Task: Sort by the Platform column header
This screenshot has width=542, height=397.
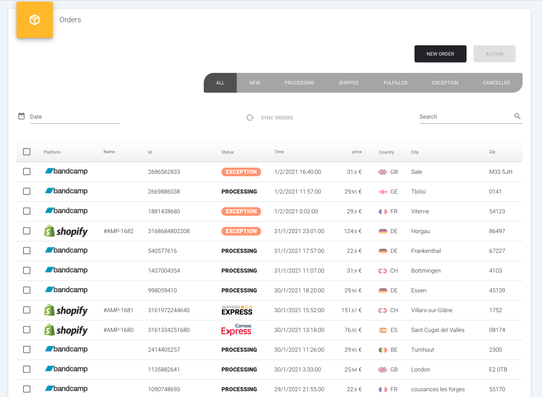Action: click(52, 152)
